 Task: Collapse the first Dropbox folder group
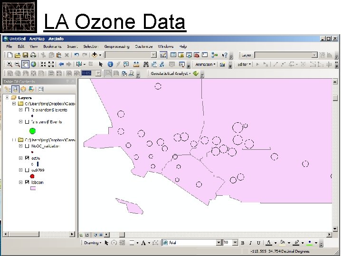tap(14, 104)
